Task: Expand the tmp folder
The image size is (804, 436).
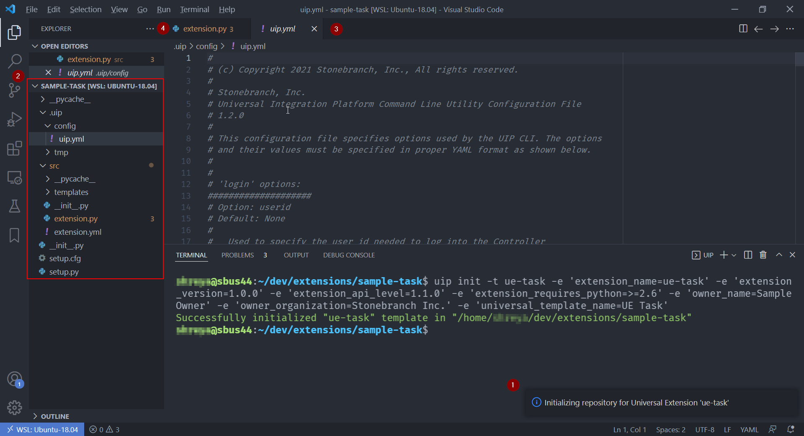Action: (x=61, y=153)
